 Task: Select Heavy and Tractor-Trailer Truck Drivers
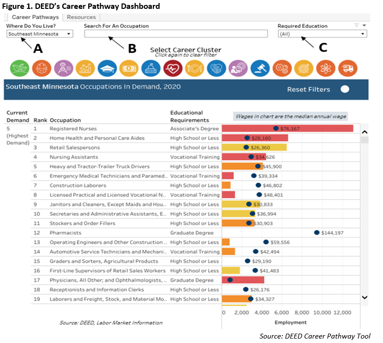tap(100, 167)
